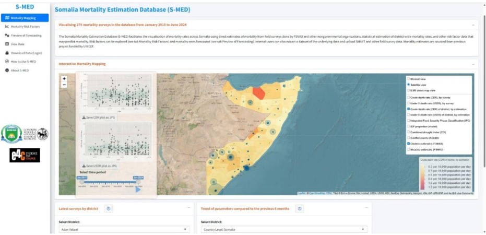The height and width of the screenshot is (235, 486).
Task: Click help icon beside Trend of parameters
Action: click(x=300, y=208)
